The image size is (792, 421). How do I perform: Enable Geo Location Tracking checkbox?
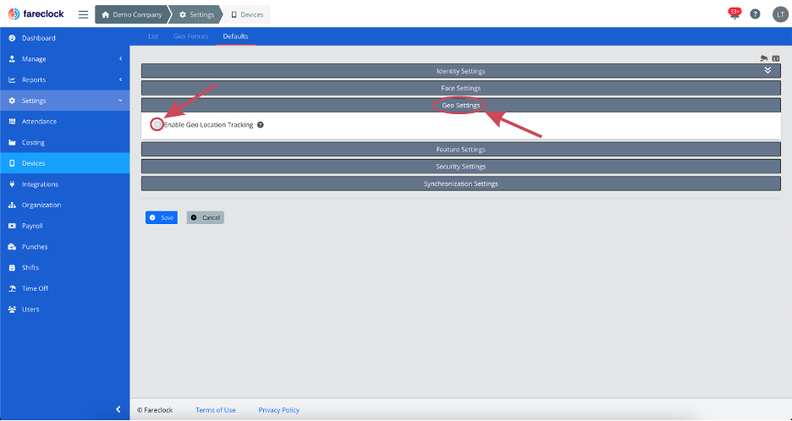[x=157, y=125]
